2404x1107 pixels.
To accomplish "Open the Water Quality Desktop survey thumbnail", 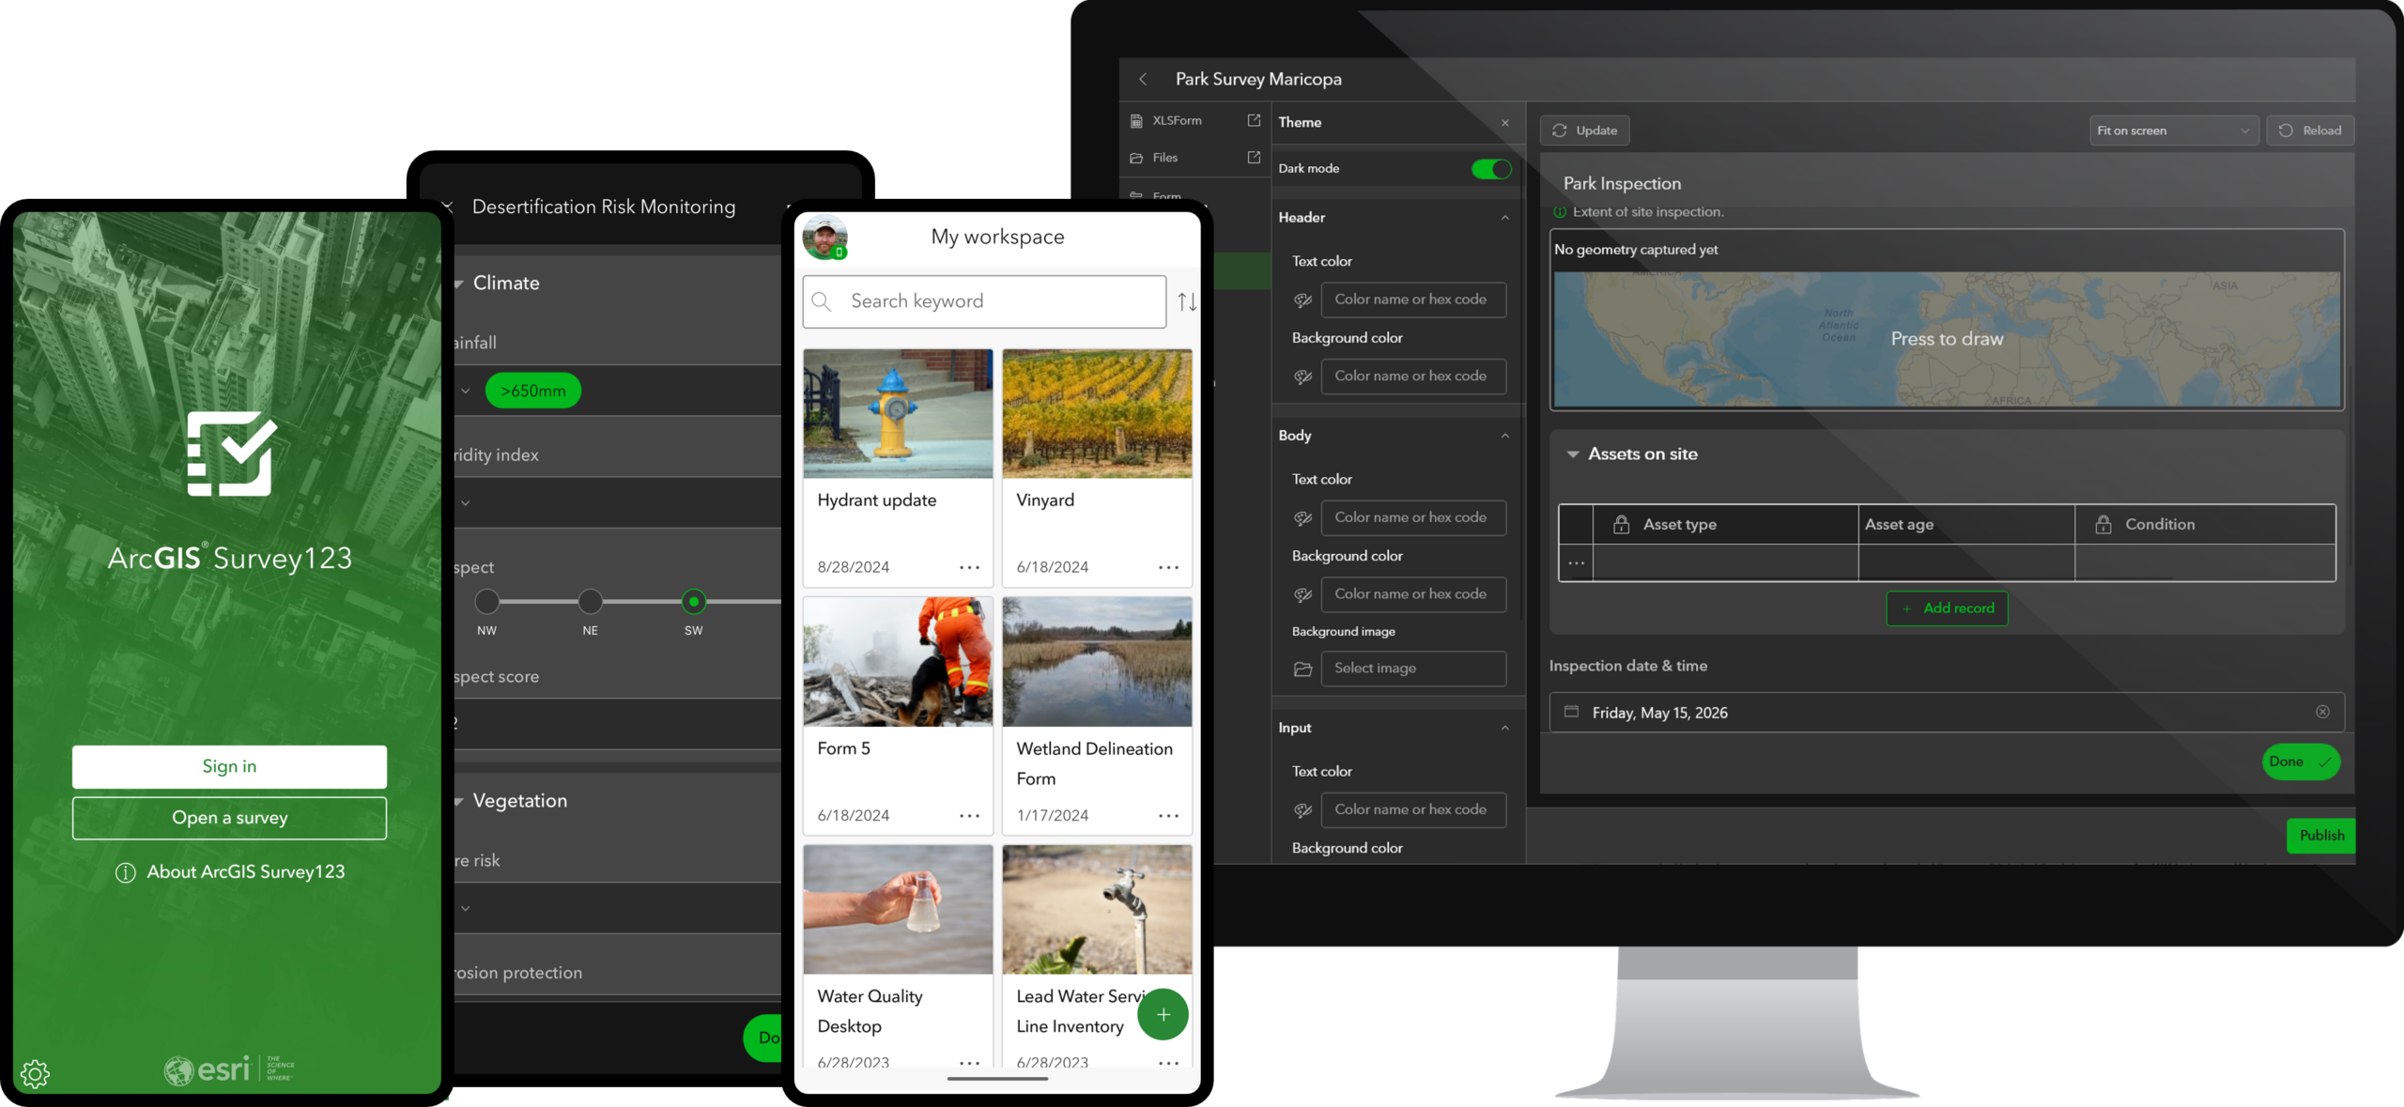I will point(898,910).
